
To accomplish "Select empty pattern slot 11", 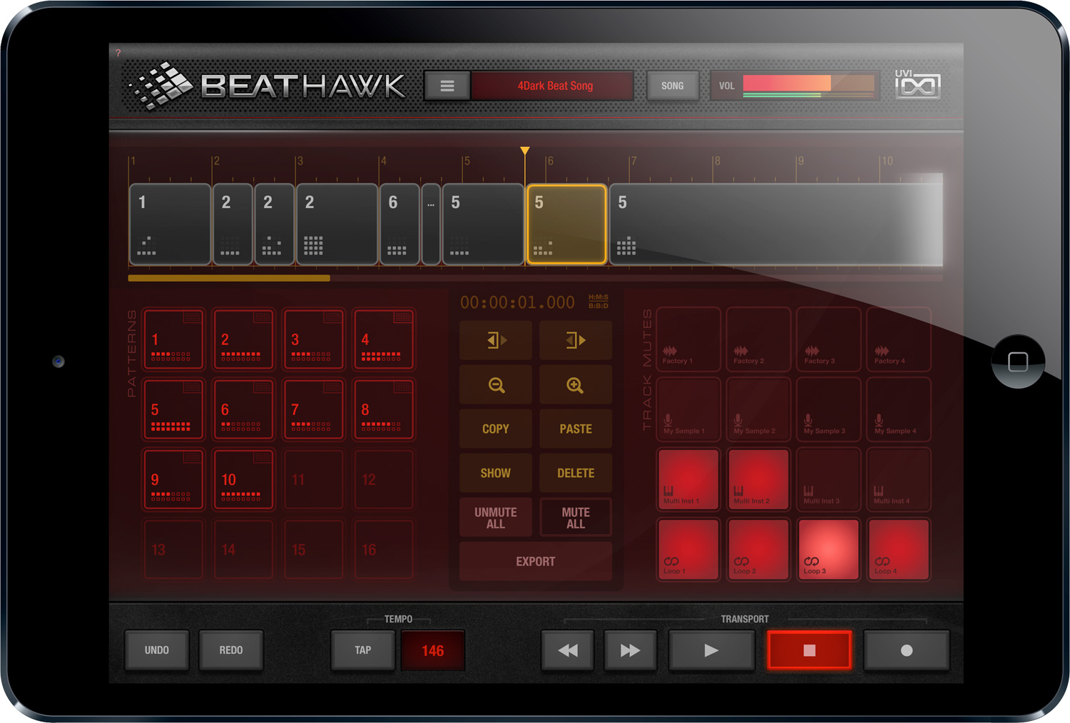I will (314, 479).
